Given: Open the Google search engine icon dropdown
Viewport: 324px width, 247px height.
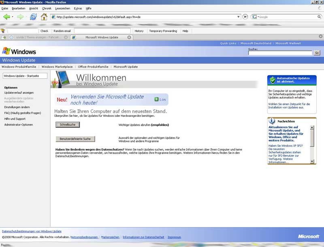Looking at the screenshot, I should click(255, 17).
